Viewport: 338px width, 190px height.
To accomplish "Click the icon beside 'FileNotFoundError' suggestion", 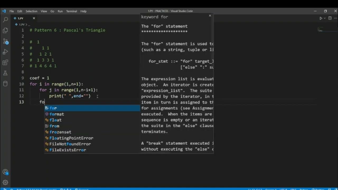I will [47, 144].
